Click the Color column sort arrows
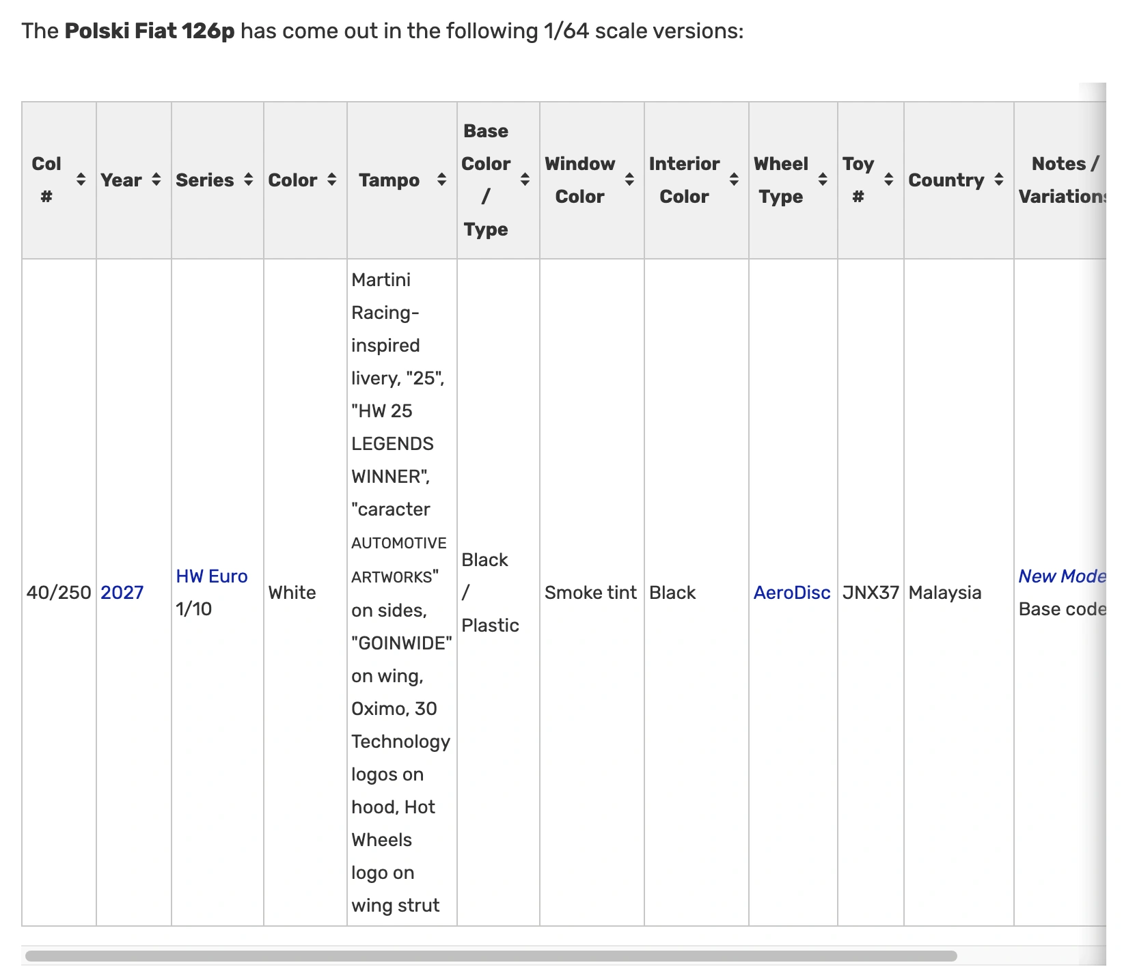 pyautogui.click(x=332, y=180)
